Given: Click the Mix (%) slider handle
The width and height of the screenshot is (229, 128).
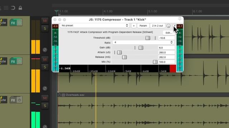Looking at the screenshot, I should tap(155, 62).
